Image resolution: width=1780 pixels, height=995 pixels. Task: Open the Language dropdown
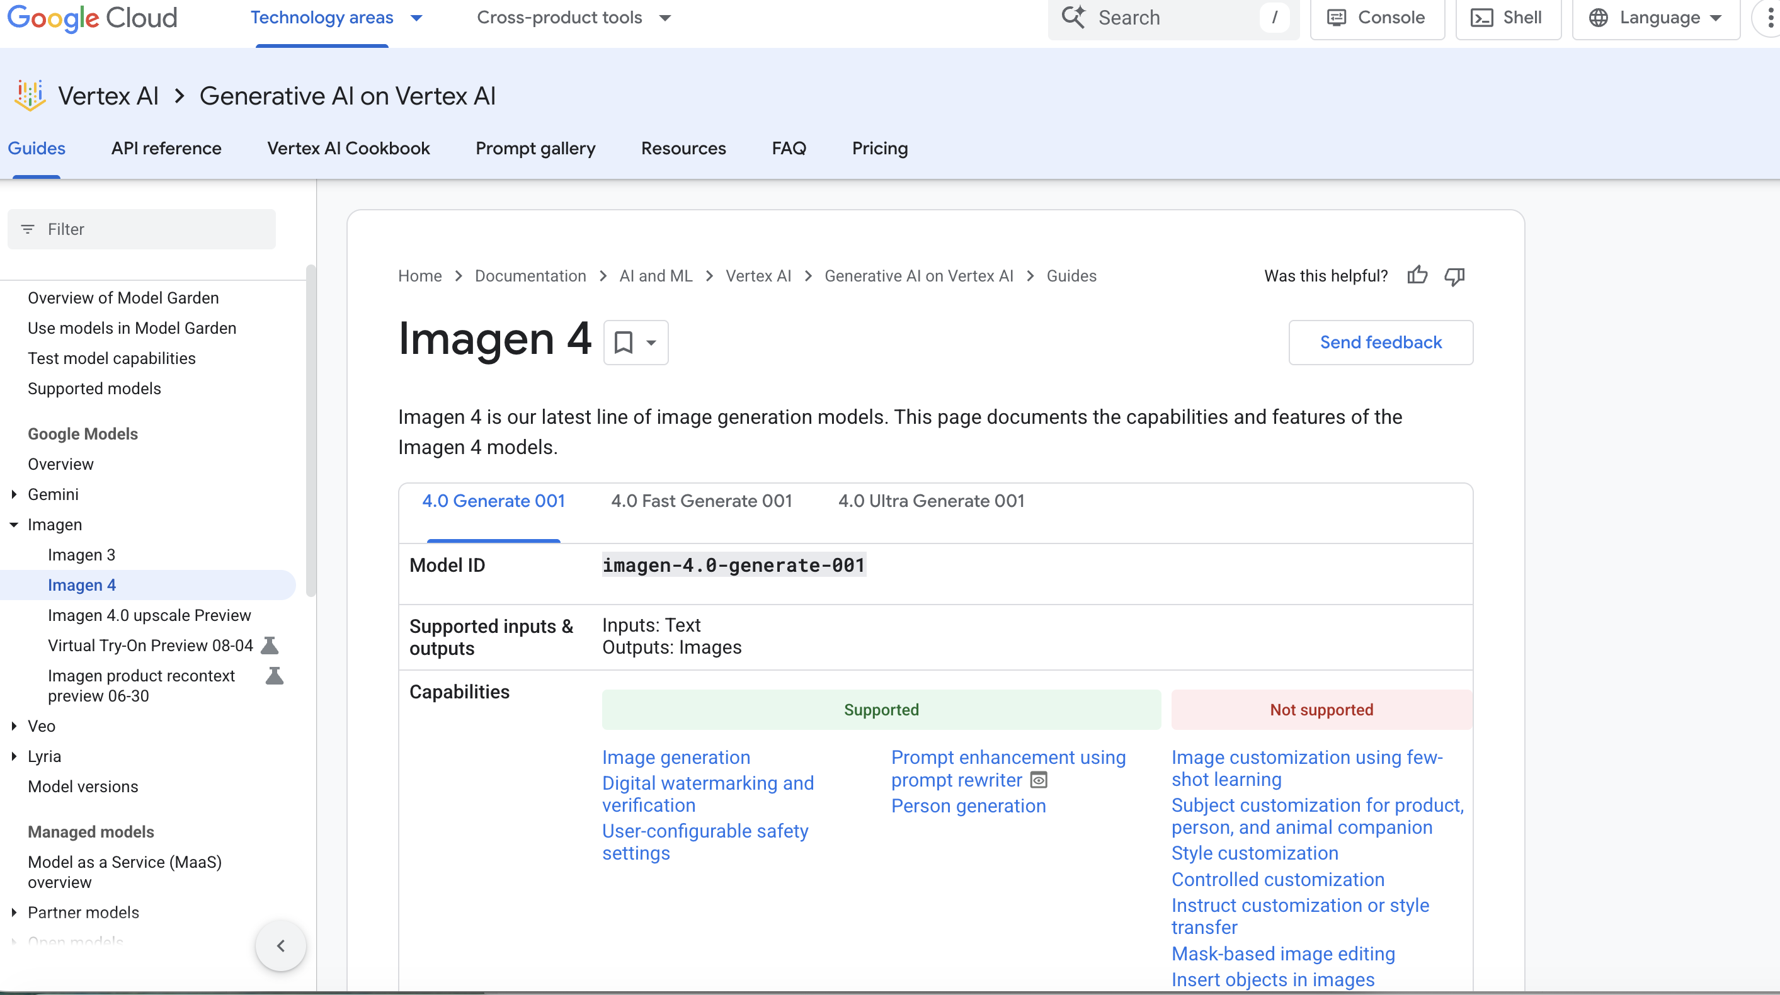pyautogui.click(x=1656, y=17)
